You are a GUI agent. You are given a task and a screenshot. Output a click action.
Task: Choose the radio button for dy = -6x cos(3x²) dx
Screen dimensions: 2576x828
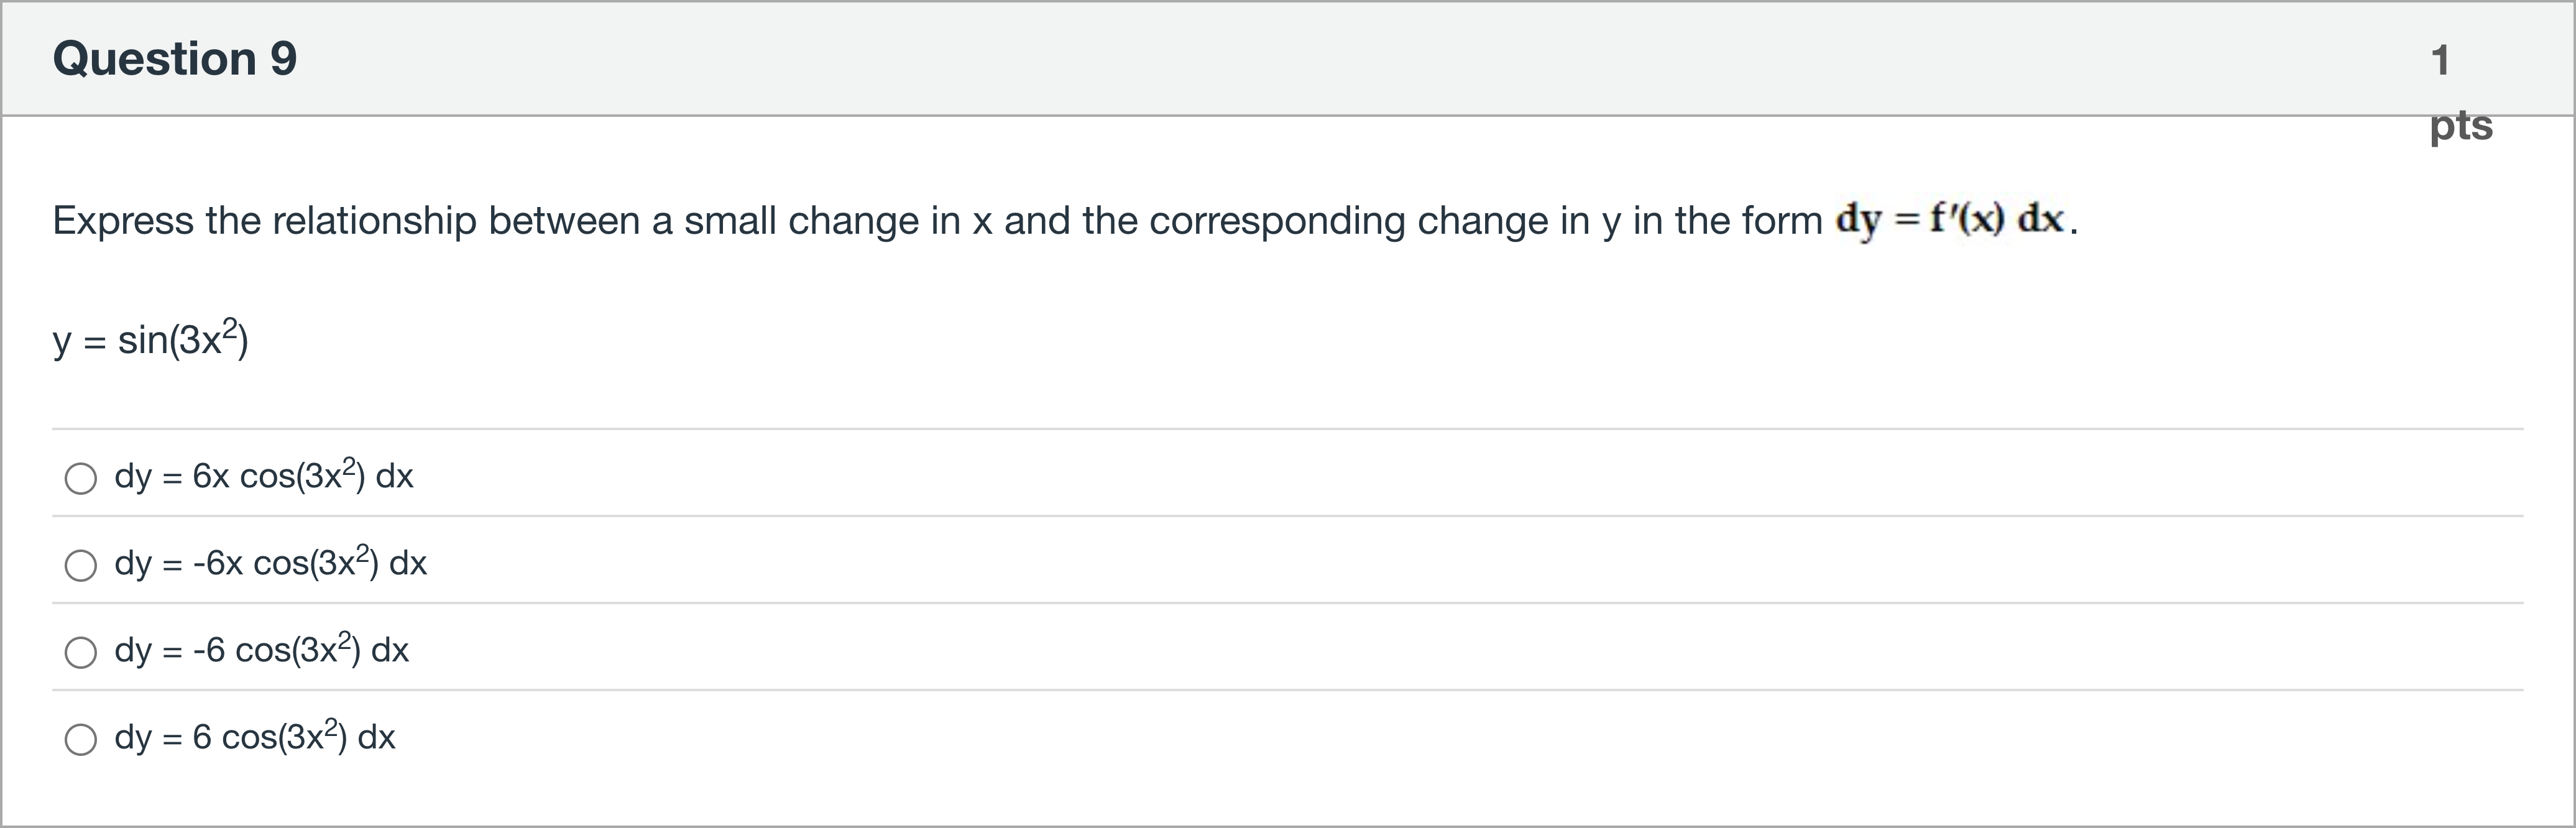pos(81,565)
